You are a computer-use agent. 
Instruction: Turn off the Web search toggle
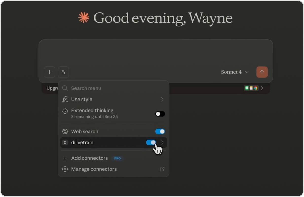pyautogui.click(x=160, y=131)
